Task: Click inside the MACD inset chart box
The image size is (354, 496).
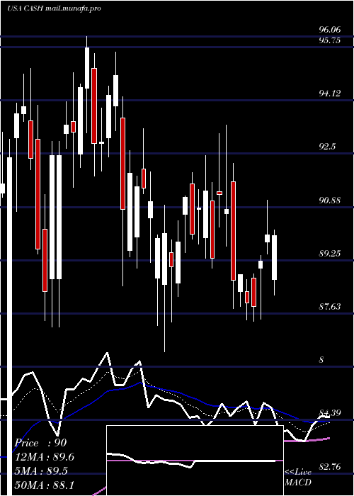Action: click(195, 461)
